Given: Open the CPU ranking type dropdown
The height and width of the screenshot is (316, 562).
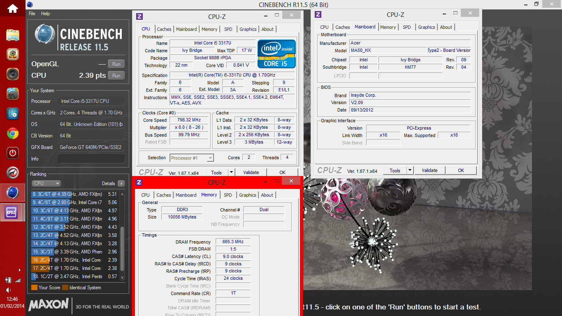Looking at the screenshot, I should (46, 184).
